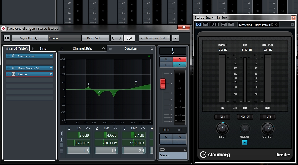Bypass RoomWorks SE insert slot
Image resolution: width=298 pixels, height=165 pixels.
pyautogui.click(x=9, y=68)
